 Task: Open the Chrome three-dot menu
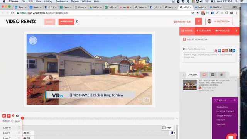tap(236, 13)
